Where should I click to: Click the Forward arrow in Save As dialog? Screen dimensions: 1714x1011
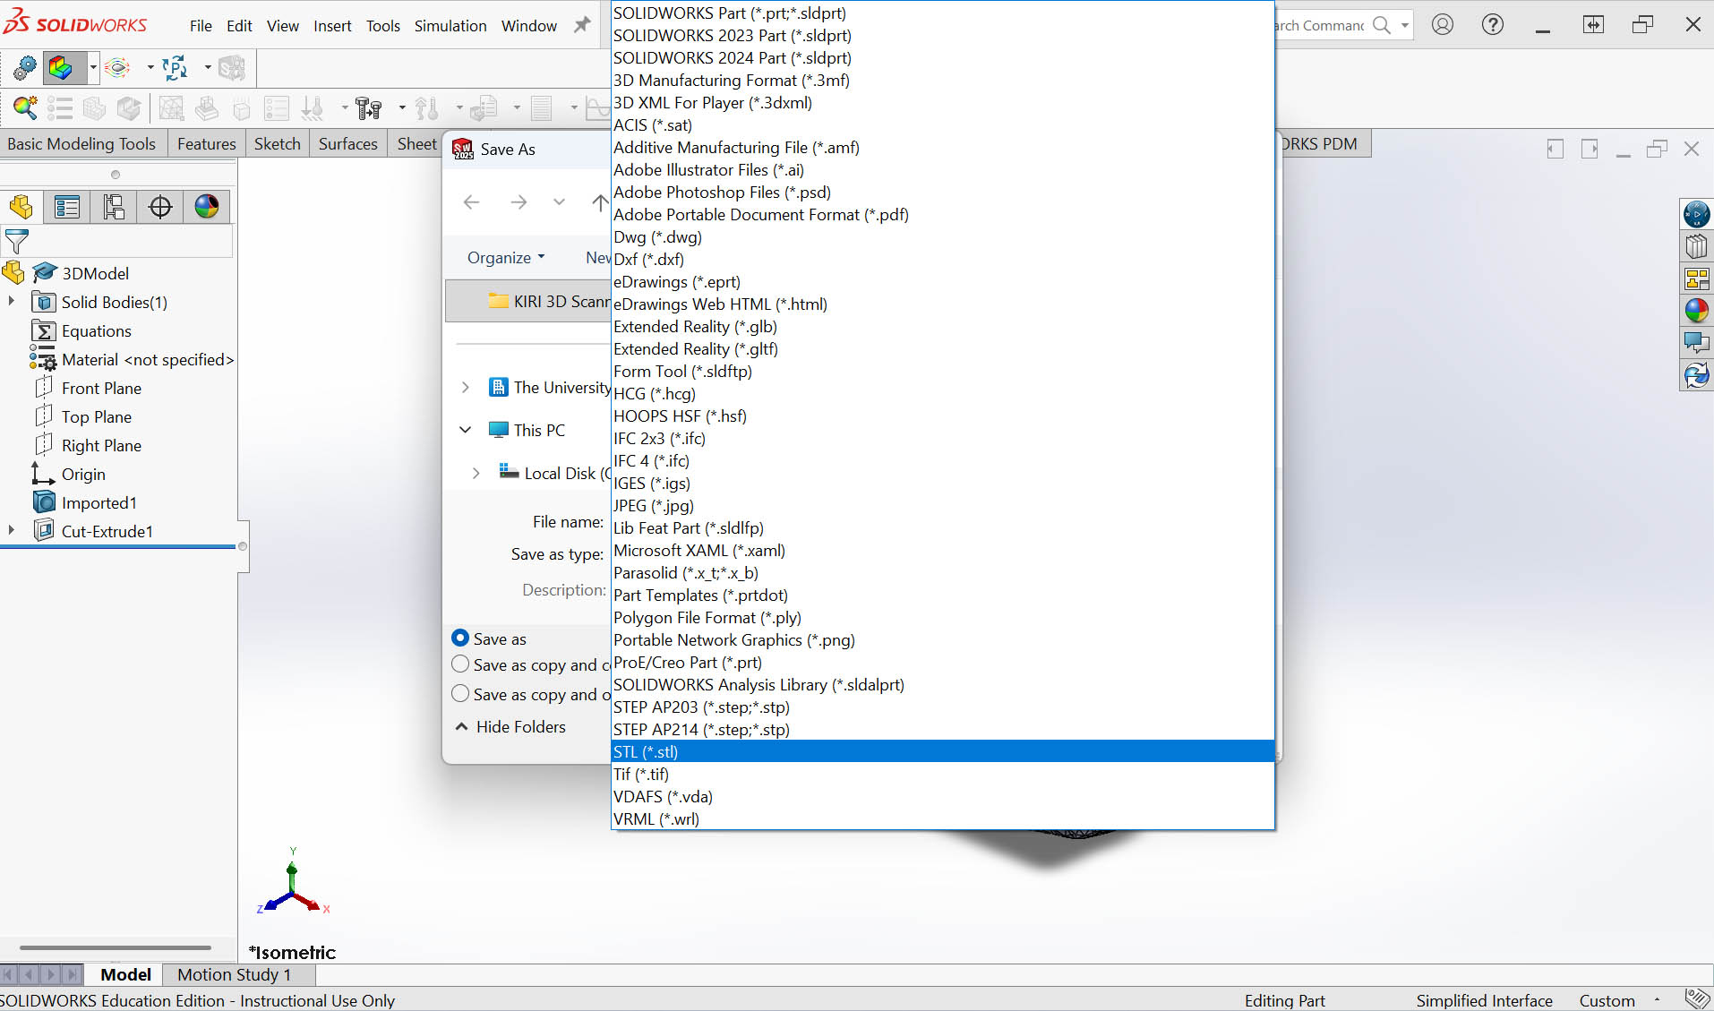point(518,202)
